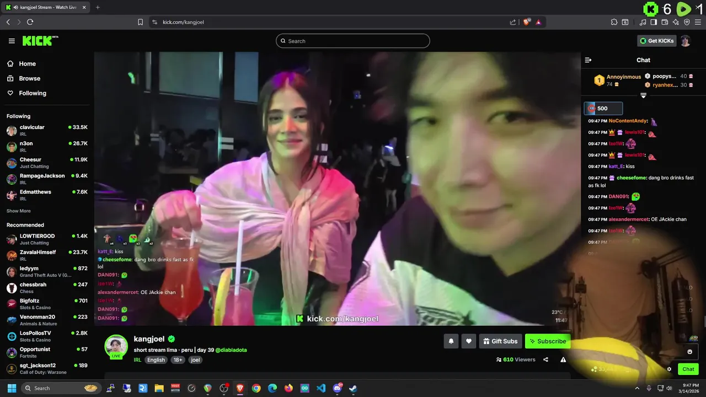Open the user profile avatar menu
The image size is (706, 397).
[x=685, y=41]
